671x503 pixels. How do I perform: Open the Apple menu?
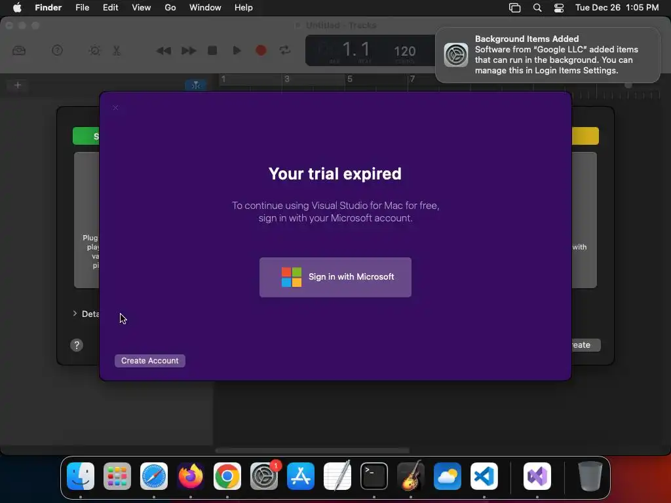[x=17, y=8]
